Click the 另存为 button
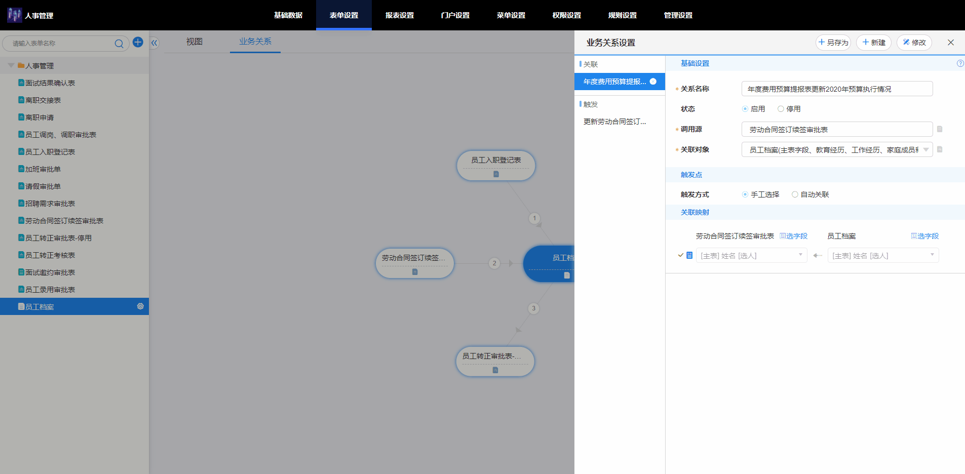This screenshot has width=965, height=474. pyautogui.click(x=833, y=43)
